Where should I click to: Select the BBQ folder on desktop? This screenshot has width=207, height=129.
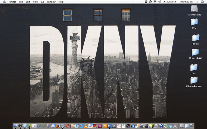pyautogui.click(x=194, y=24)
